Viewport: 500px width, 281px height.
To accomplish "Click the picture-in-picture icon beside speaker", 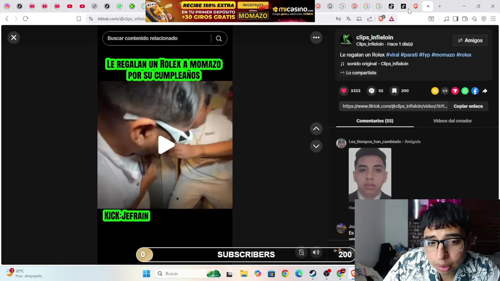I will coord(302,253).
